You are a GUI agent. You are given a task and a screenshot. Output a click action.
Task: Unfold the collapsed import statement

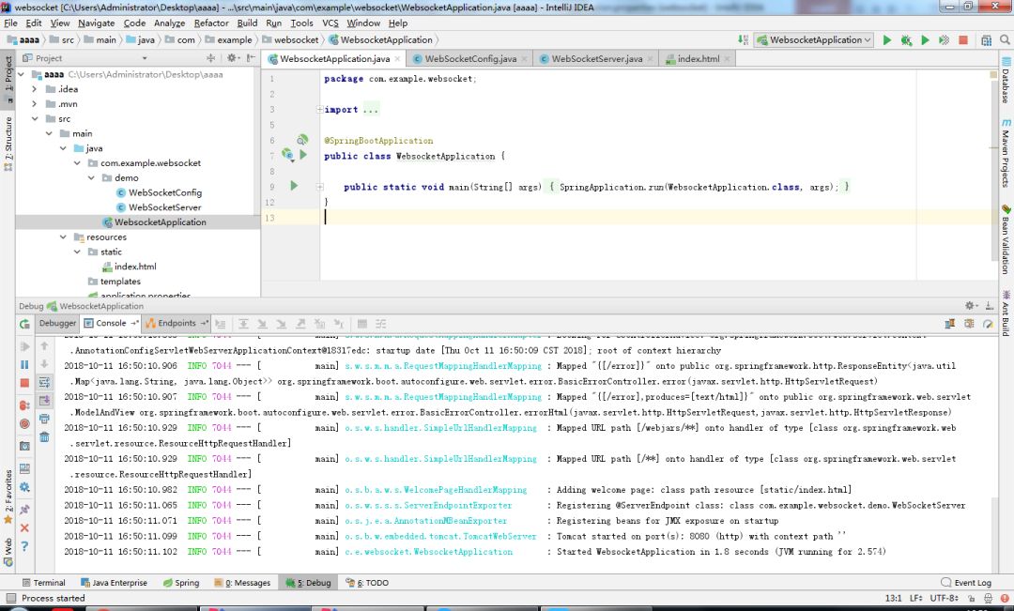coord(320,110)
